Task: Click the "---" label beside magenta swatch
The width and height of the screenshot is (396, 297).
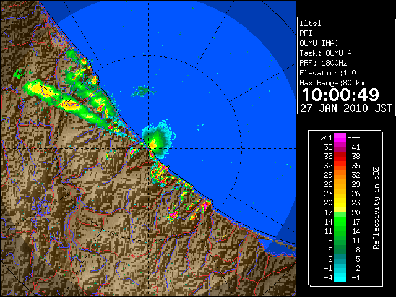Action: coord(354,138)
